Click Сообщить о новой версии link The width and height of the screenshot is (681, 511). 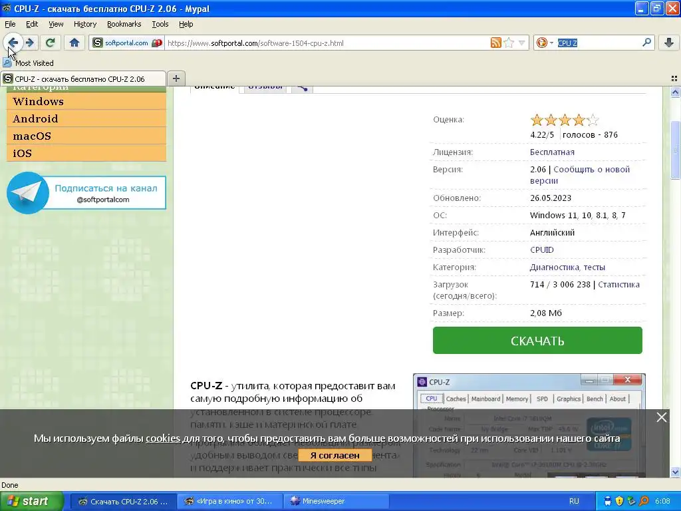tap(580, 175)
